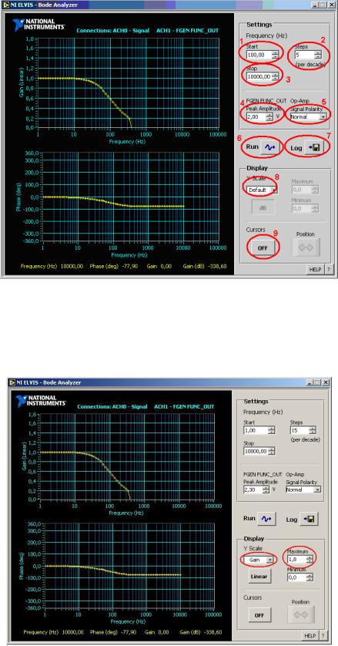The image size is (338, 646).
Task: Click the gain curve plot in upper window
Action: point(127,83)
